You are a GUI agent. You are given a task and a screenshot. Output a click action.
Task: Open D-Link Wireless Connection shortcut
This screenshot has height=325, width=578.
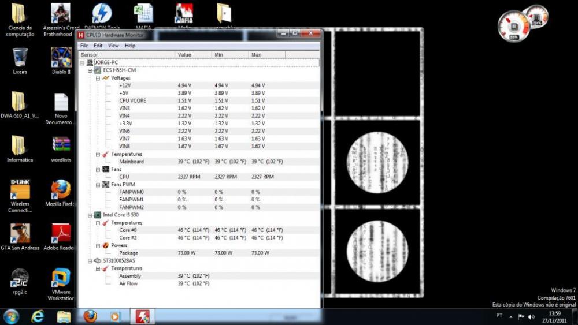[20, 189]
